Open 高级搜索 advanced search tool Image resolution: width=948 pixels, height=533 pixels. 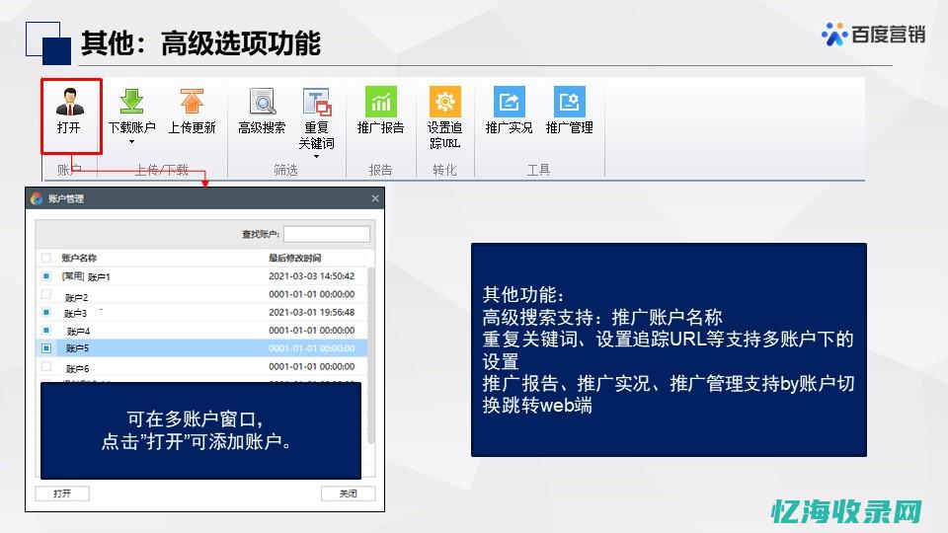262,103
